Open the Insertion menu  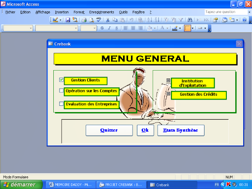62,12
